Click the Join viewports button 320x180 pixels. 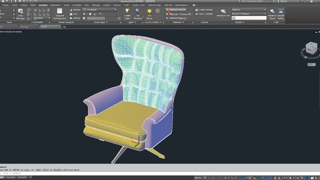[73, 14]
